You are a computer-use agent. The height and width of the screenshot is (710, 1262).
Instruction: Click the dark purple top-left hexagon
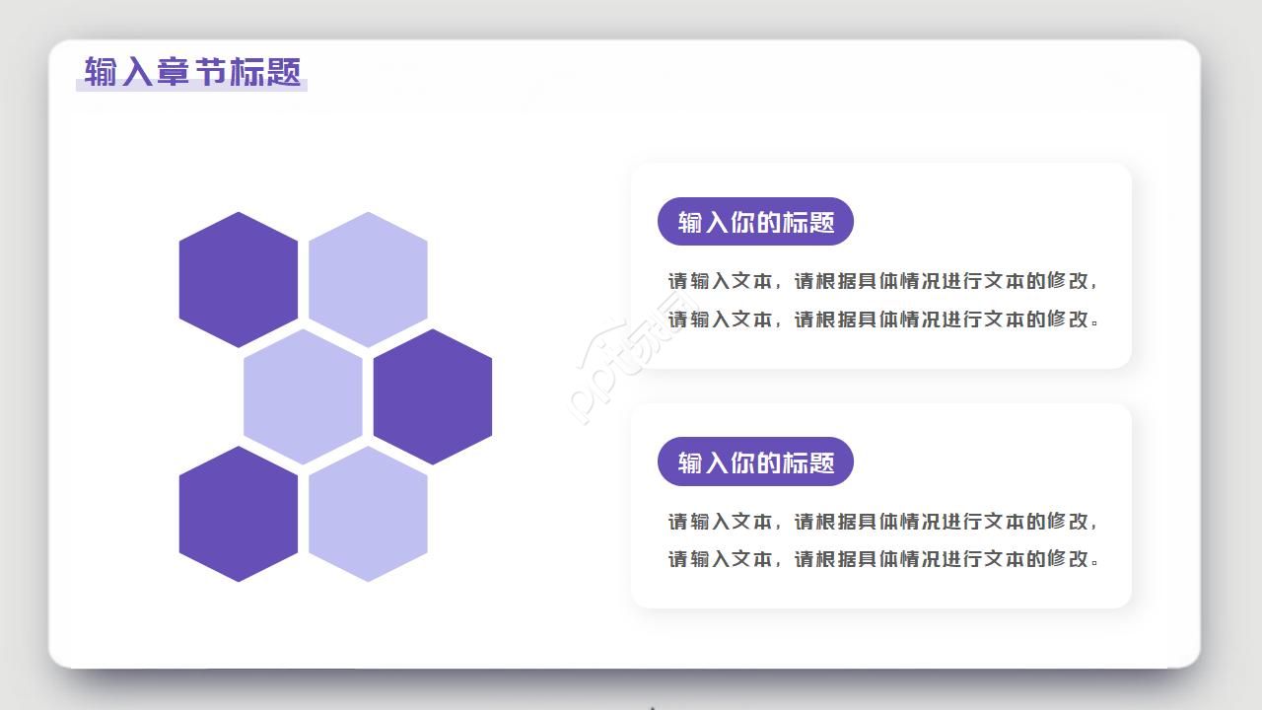click(237, 276)
